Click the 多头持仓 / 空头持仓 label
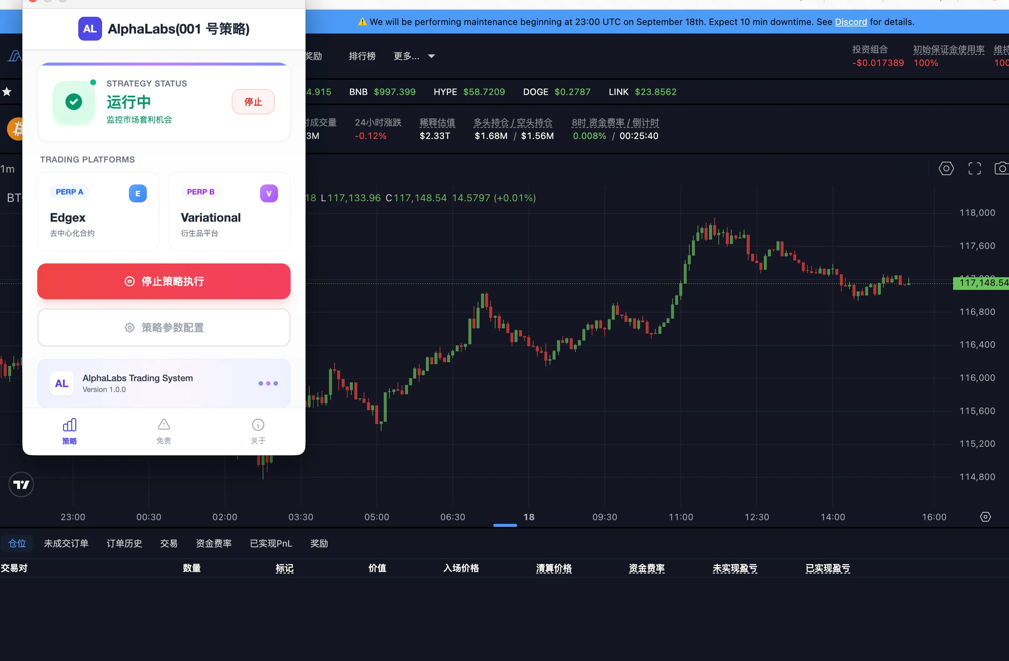1009x661 pixels. click(x=513, y=123)
